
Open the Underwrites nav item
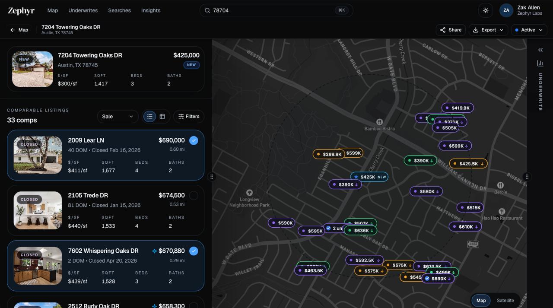(83, 10)
